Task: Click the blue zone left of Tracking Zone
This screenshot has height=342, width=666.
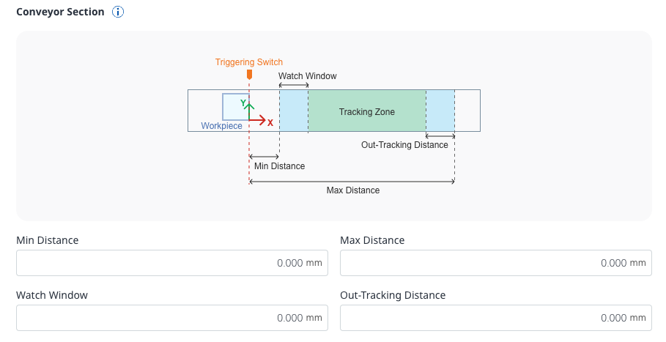Action: tap(294, 111)
